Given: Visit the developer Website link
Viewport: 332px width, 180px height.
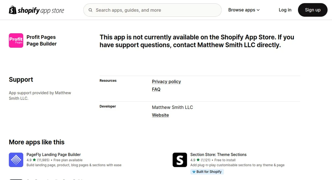Looking at the screenshot, I should coord(160,115).
